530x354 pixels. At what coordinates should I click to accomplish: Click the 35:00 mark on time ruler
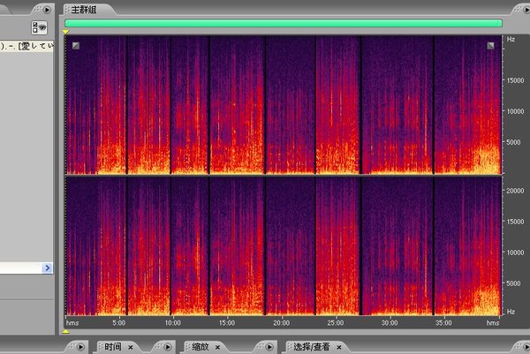443,323
